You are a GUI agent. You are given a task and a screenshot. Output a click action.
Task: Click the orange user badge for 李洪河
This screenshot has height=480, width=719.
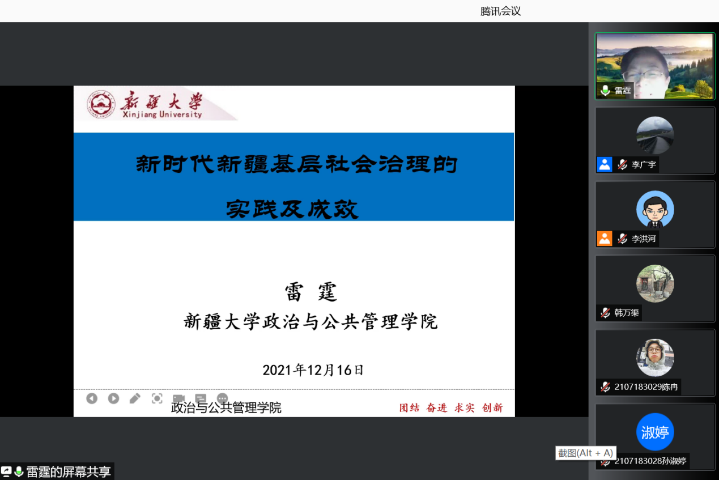pos(605,239)
